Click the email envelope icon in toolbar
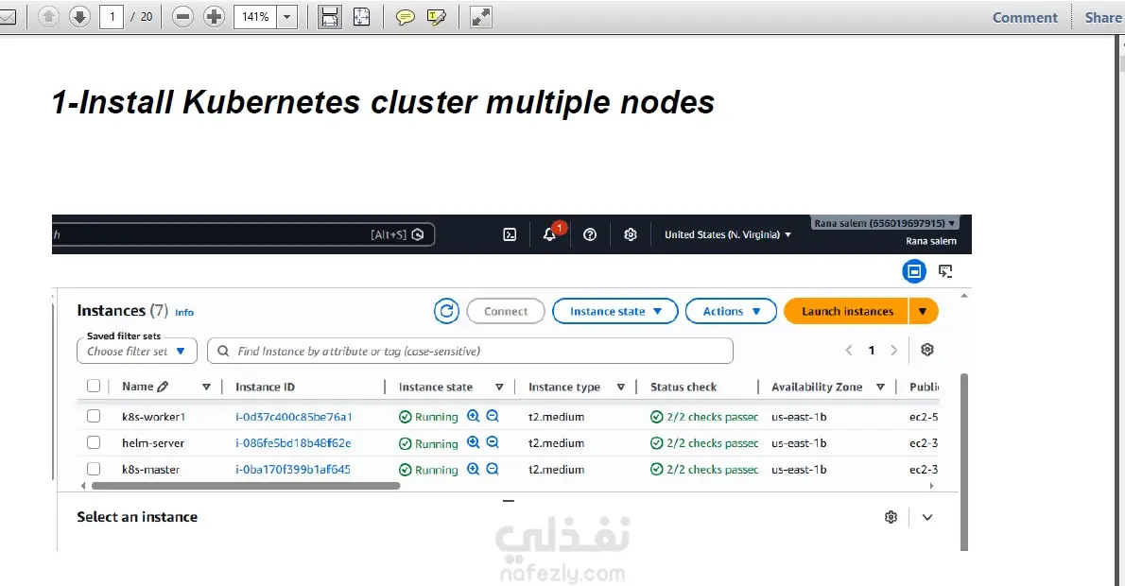Viewport: 1125px width, 586px height. click(x=8, y=16)
